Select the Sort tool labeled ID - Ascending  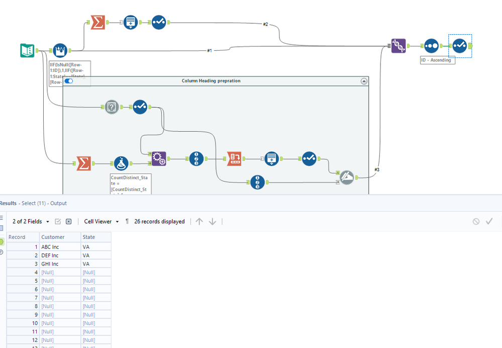point(431,46)
